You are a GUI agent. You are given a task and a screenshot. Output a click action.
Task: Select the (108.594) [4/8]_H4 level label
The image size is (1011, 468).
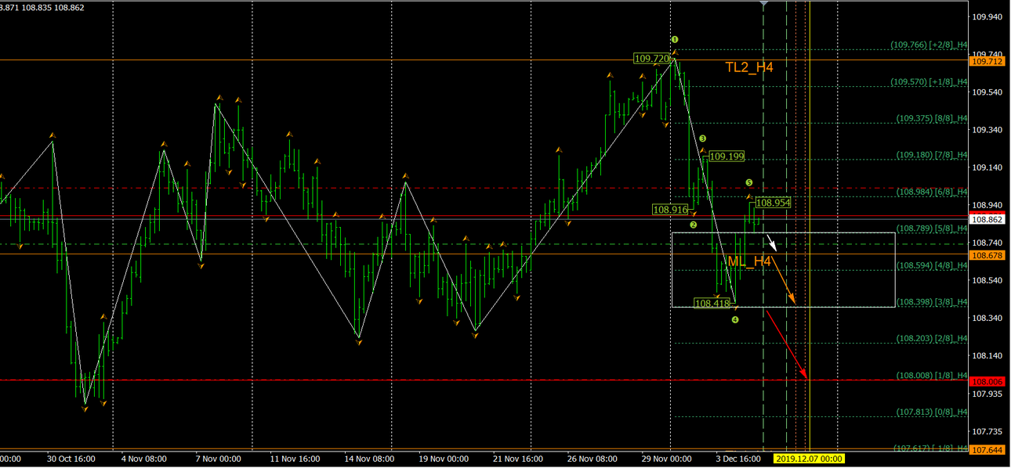(932, 265)
